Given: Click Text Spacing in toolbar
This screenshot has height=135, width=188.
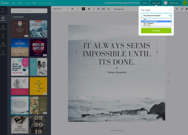Looking at the screenshot, I should pyautogui.click(x=118, y=9).
